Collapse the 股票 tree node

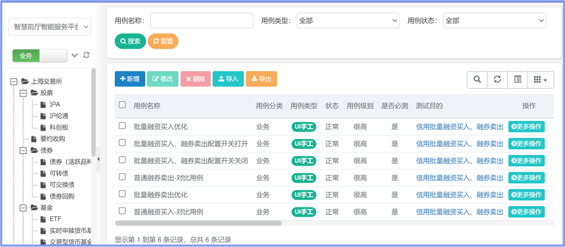23,93
